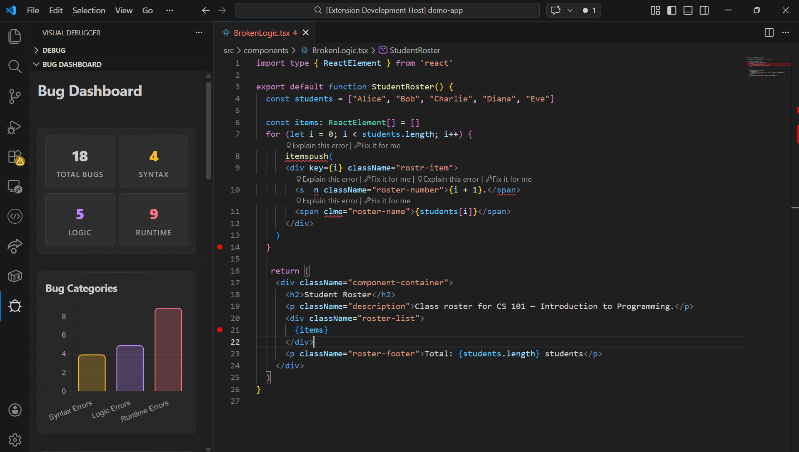Viewport: 799px width, 452px height.
Task: Open the Selection menu
Action: (x=89, y=10)
